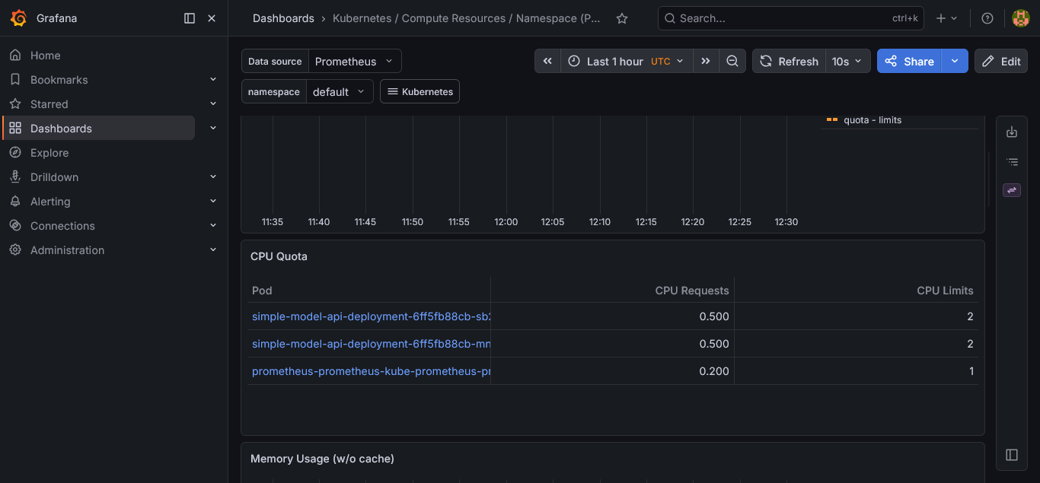Focus the Search field
Image resolution: width=1040 pixels, height=483 pixels.
tap(790, 18)
